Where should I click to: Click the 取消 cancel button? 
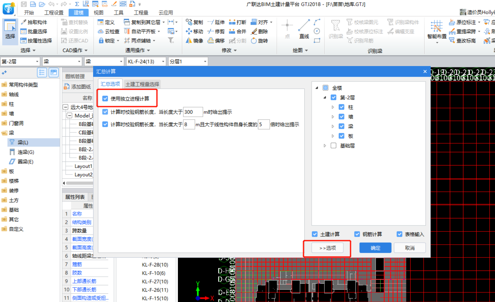pyautogui.click(x=410, y=248)
